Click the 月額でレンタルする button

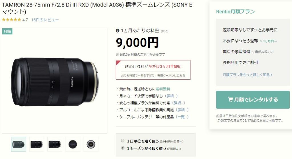click(253, 100)
